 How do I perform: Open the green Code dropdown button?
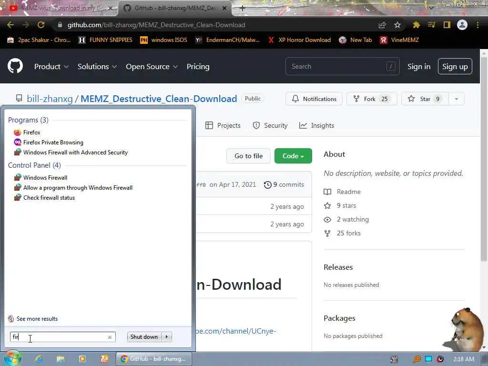tap(293, 156)
